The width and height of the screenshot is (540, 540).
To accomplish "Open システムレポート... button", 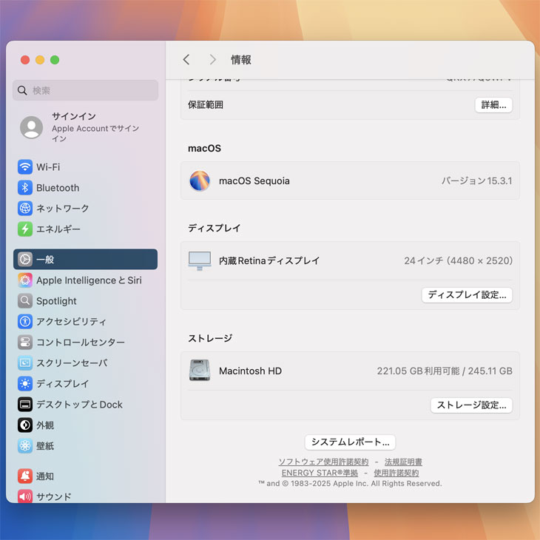I will pos(350,442).
